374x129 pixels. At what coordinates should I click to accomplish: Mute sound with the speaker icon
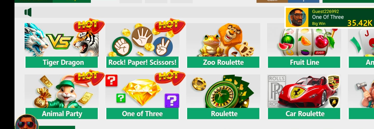coord(28,12)
